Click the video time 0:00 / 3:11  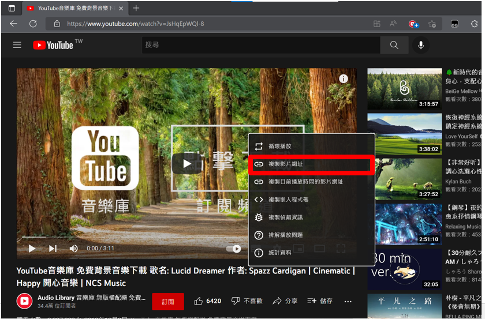[100, 249]
